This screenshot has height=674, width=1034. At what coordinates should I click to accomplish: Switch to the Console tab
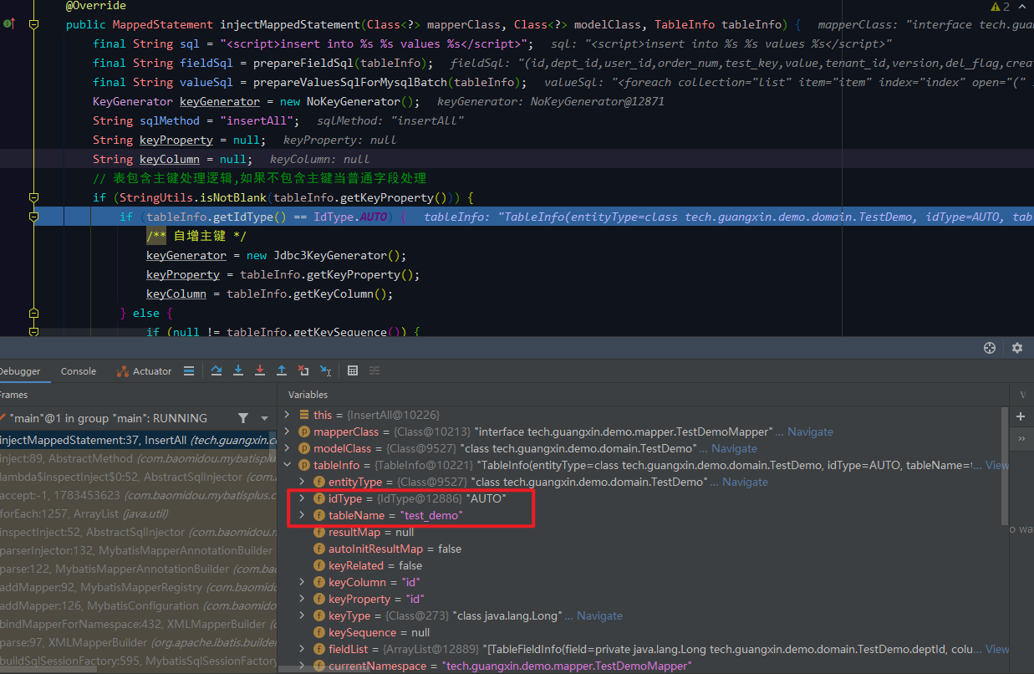tap(78, 370)
